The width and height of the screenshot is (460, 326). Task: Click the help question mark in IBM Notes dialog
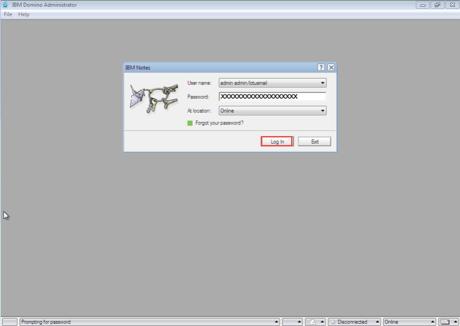coord(321,67)
